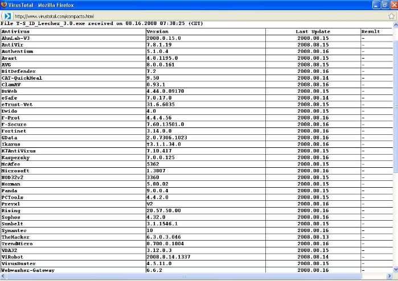Screen dimensions: 398x281
Task: Select the VBA32 antivirus name
Action: pyautogui.click(x=9, y=250)
